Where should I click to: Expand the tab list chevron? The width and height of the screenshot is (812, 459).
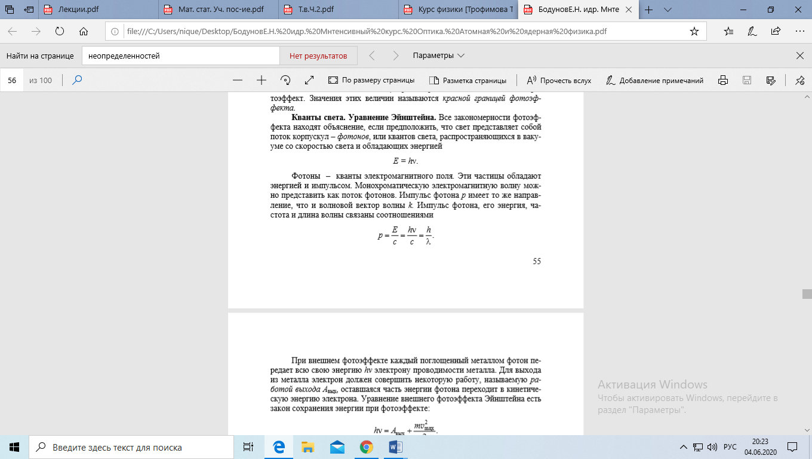(x=668, y=10)
